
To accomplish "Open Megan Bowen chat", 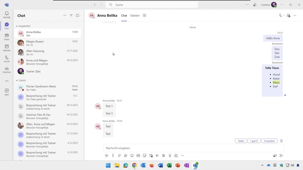I will click(x=48, y=43).
